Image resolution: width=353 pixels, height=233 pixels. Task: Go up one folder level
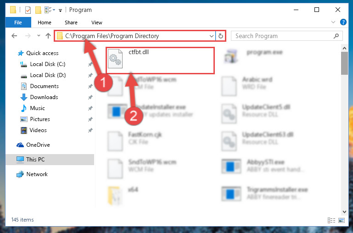pyautogui.click(x=48, y=36)
